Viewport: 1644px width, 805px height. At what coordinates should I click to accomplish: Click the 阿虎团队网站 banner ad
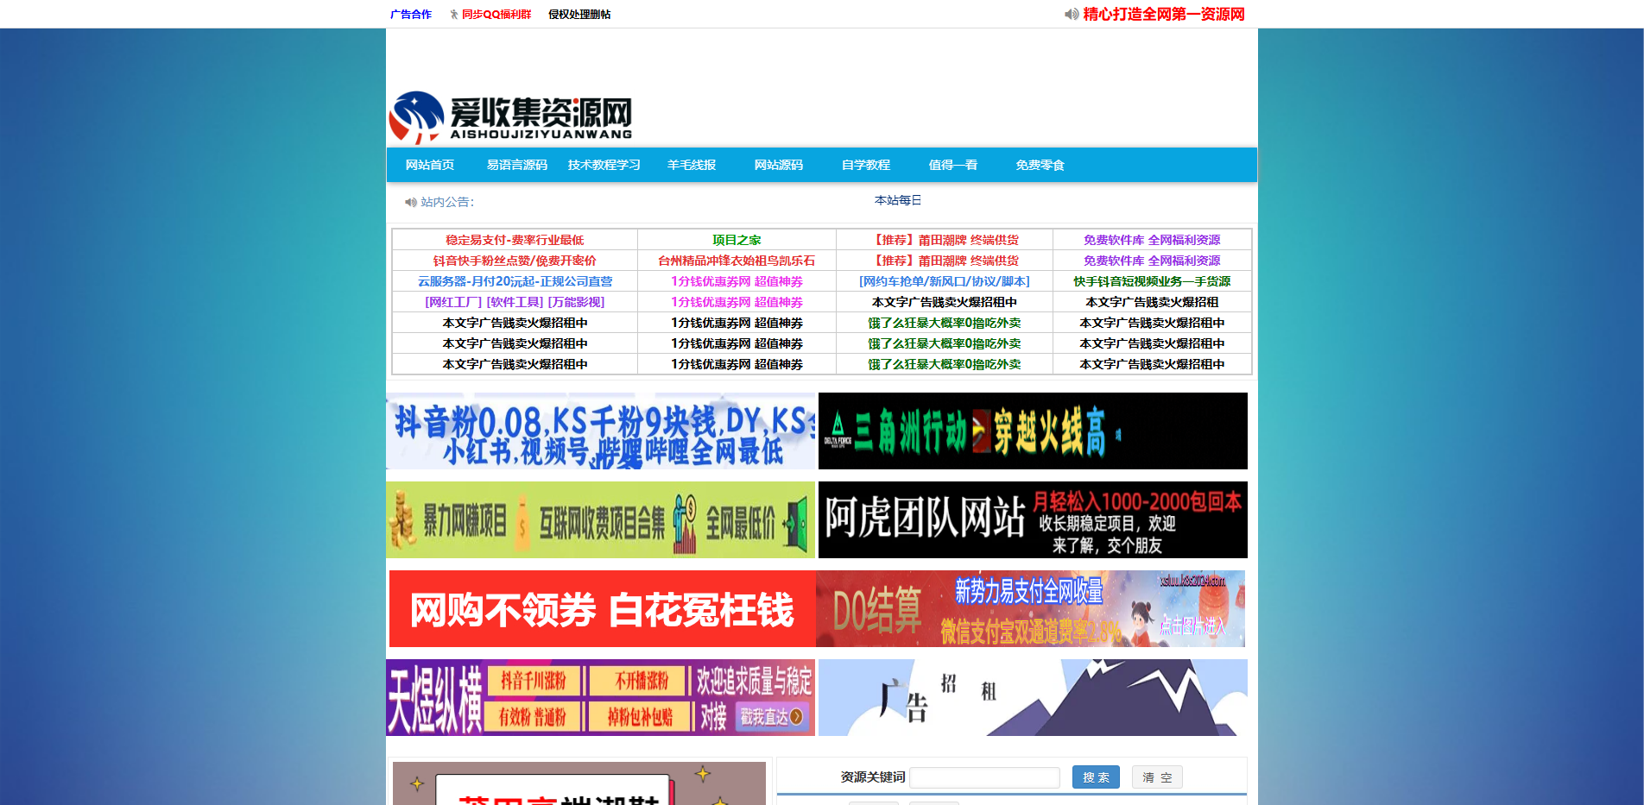[x=1032, y=519]
